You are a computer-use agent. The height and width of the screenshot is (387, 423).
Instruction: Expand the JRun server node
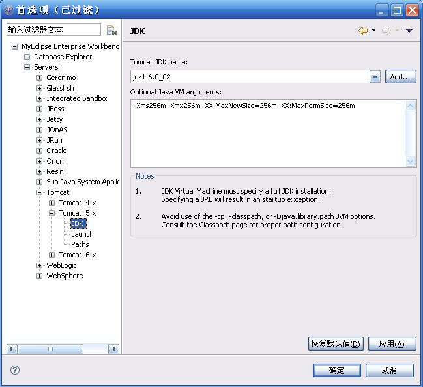click(x=39, y=140)
